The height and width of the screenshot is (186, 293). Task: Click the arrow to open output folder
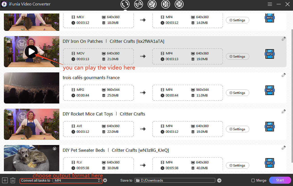point(219,181)
